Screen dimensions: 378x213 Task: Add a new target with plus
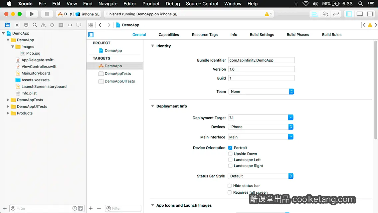(91, 208)
